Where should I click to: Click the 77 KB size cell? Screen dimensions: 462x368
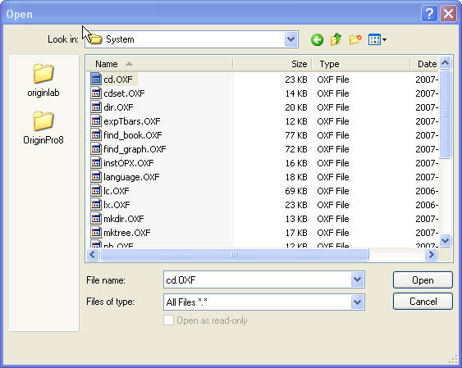[295, 135]
